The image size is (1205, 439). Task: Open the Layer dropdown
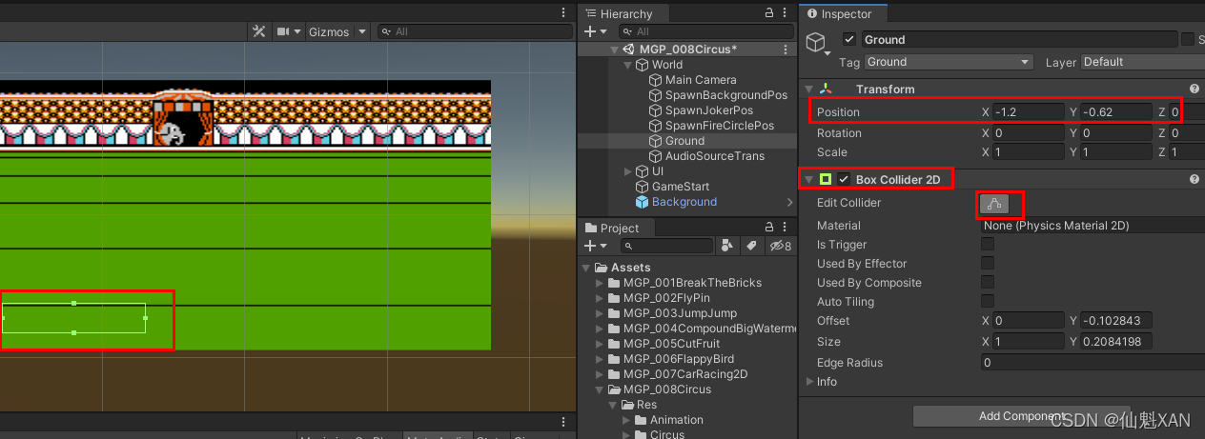pos(1143,62)
